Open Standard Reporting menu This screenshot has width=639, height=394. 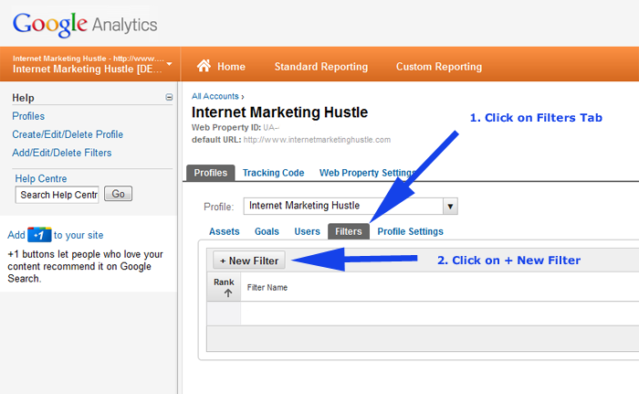pos(321,67)
